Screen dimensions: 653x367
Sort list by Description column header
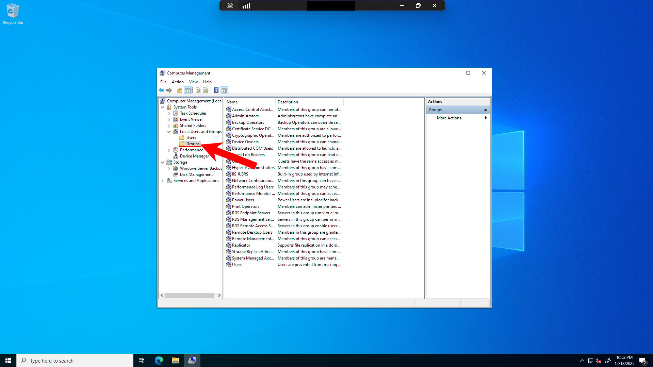pos(309,102)
